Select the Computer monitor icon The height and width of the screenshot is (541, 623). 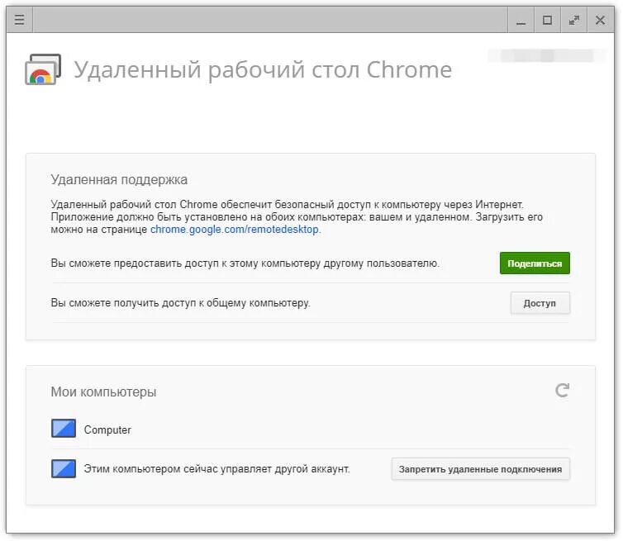64,429
